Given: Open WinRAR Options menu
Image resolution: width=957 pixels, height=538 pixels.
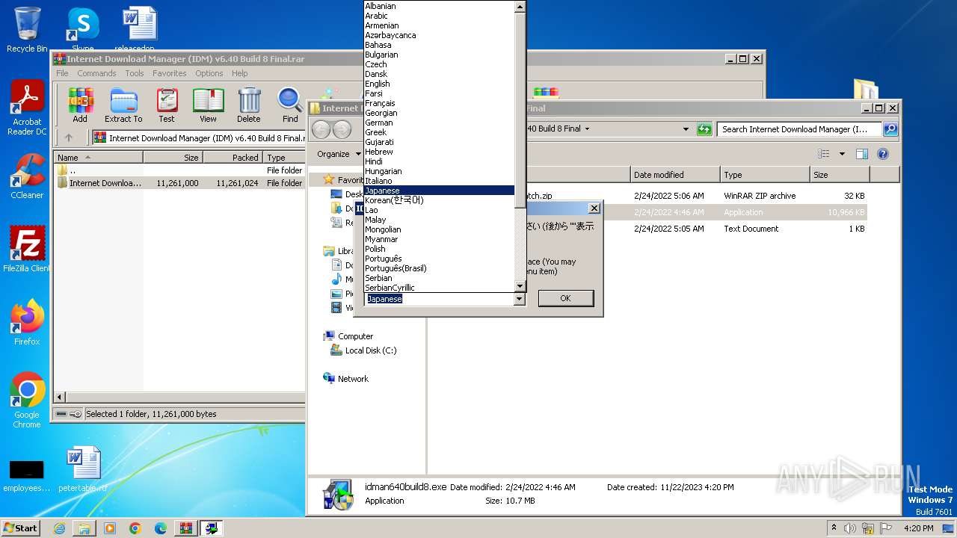Looking at the screenshot, I should click(x=209, y=73).
